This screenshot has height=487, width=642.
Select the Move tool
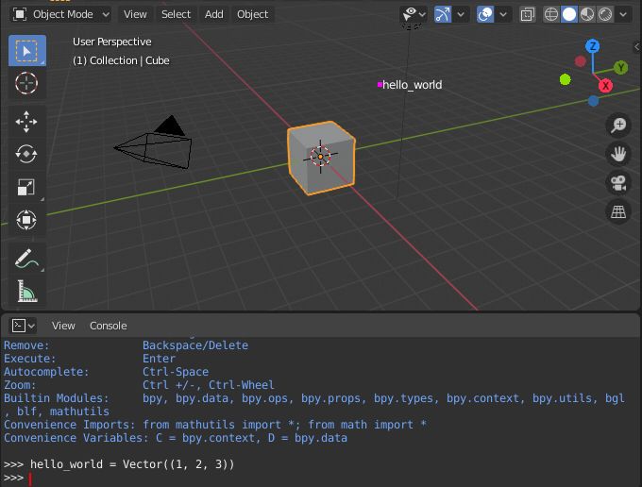(x=26, y=121)
